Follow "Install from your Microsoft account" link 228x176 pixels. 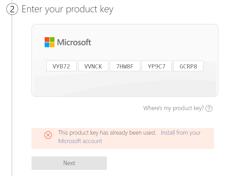(x=181, y=133)
